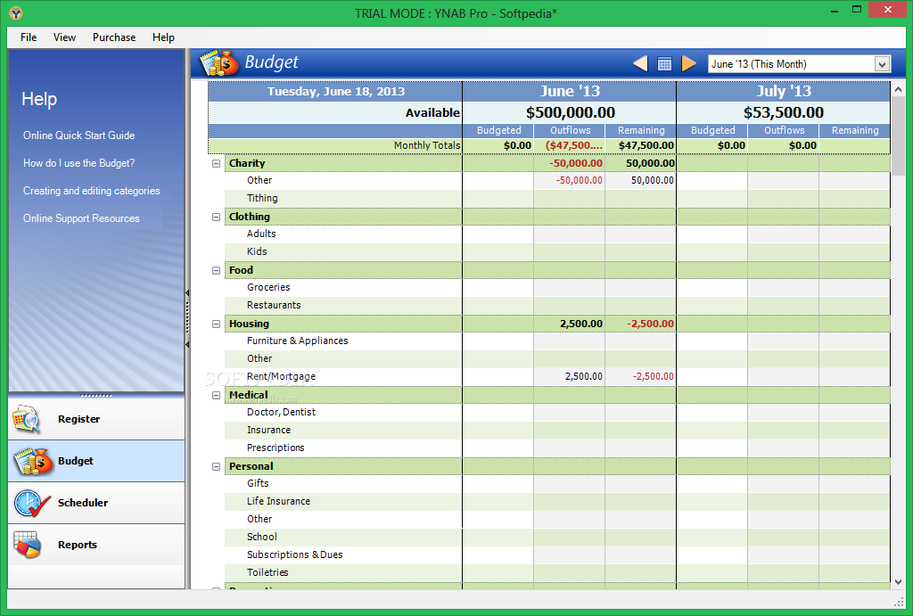Click the Reports pie chart icon
The width and height of the screenshot is (913, 616).
(x=28, y=545)
